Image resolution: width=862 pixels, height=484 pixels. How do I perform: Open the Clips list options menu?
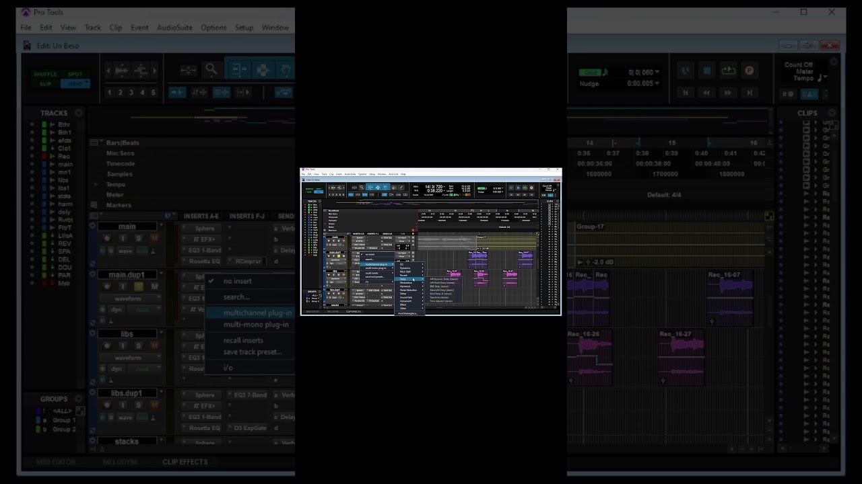click(x=558, y=201)
